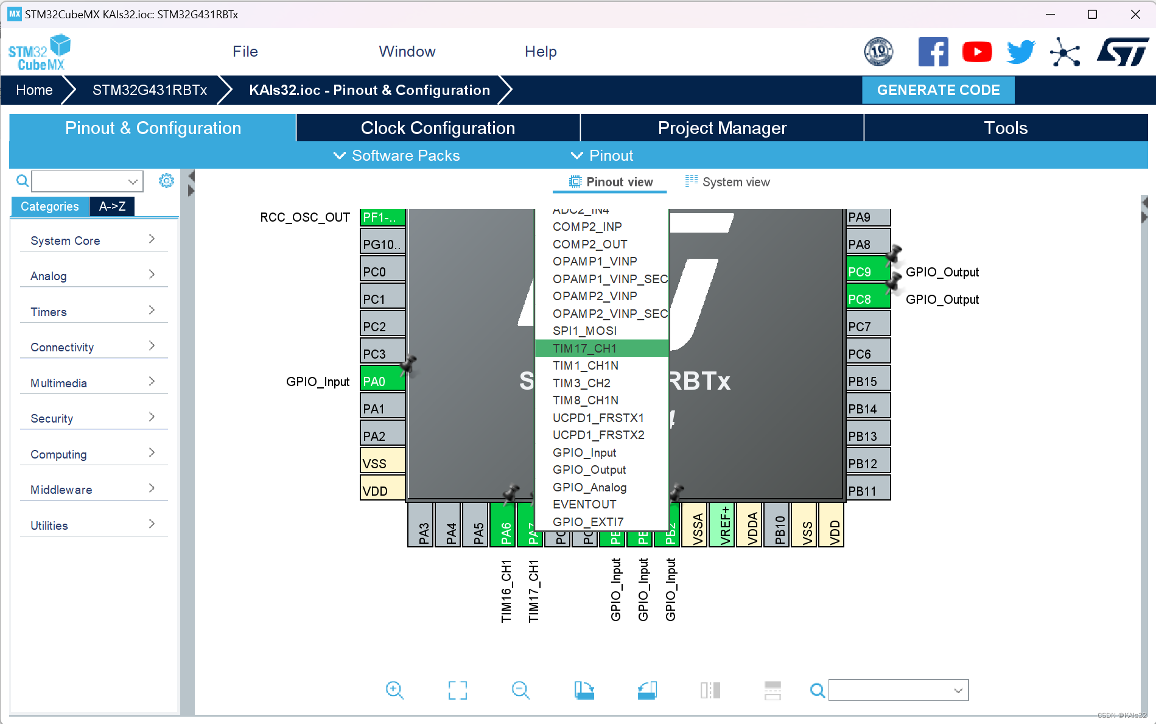The image size is (1156, 724).
Task: Expand the Connectivity category
Action: (x=93, y=347)
